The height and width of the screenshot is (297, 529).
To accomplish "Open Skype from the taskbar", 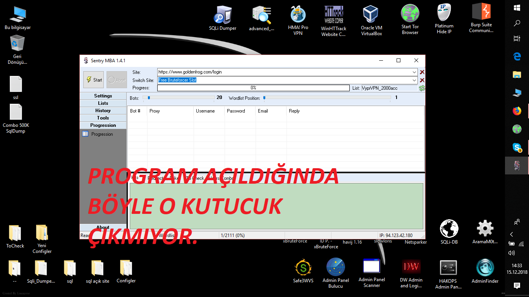I will click(517, 147).
